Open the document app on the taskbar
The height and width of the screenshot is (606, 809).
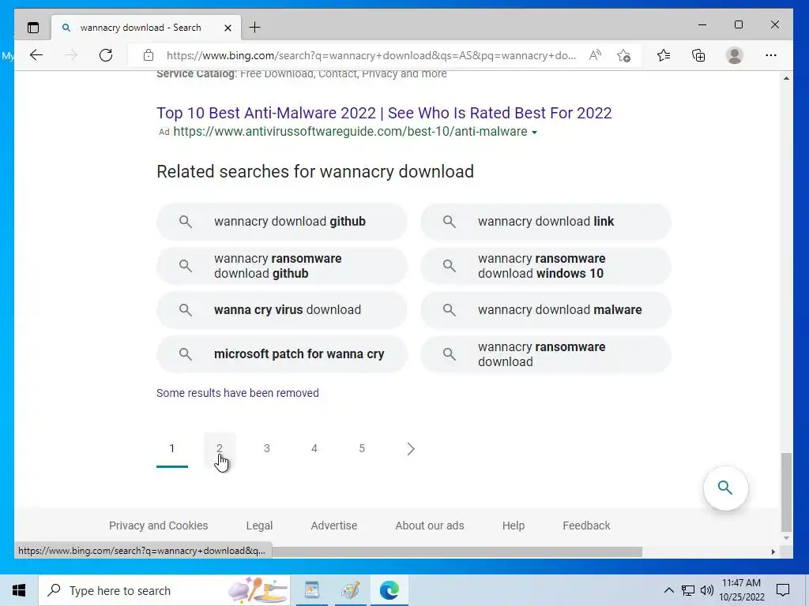coord(311,590)
